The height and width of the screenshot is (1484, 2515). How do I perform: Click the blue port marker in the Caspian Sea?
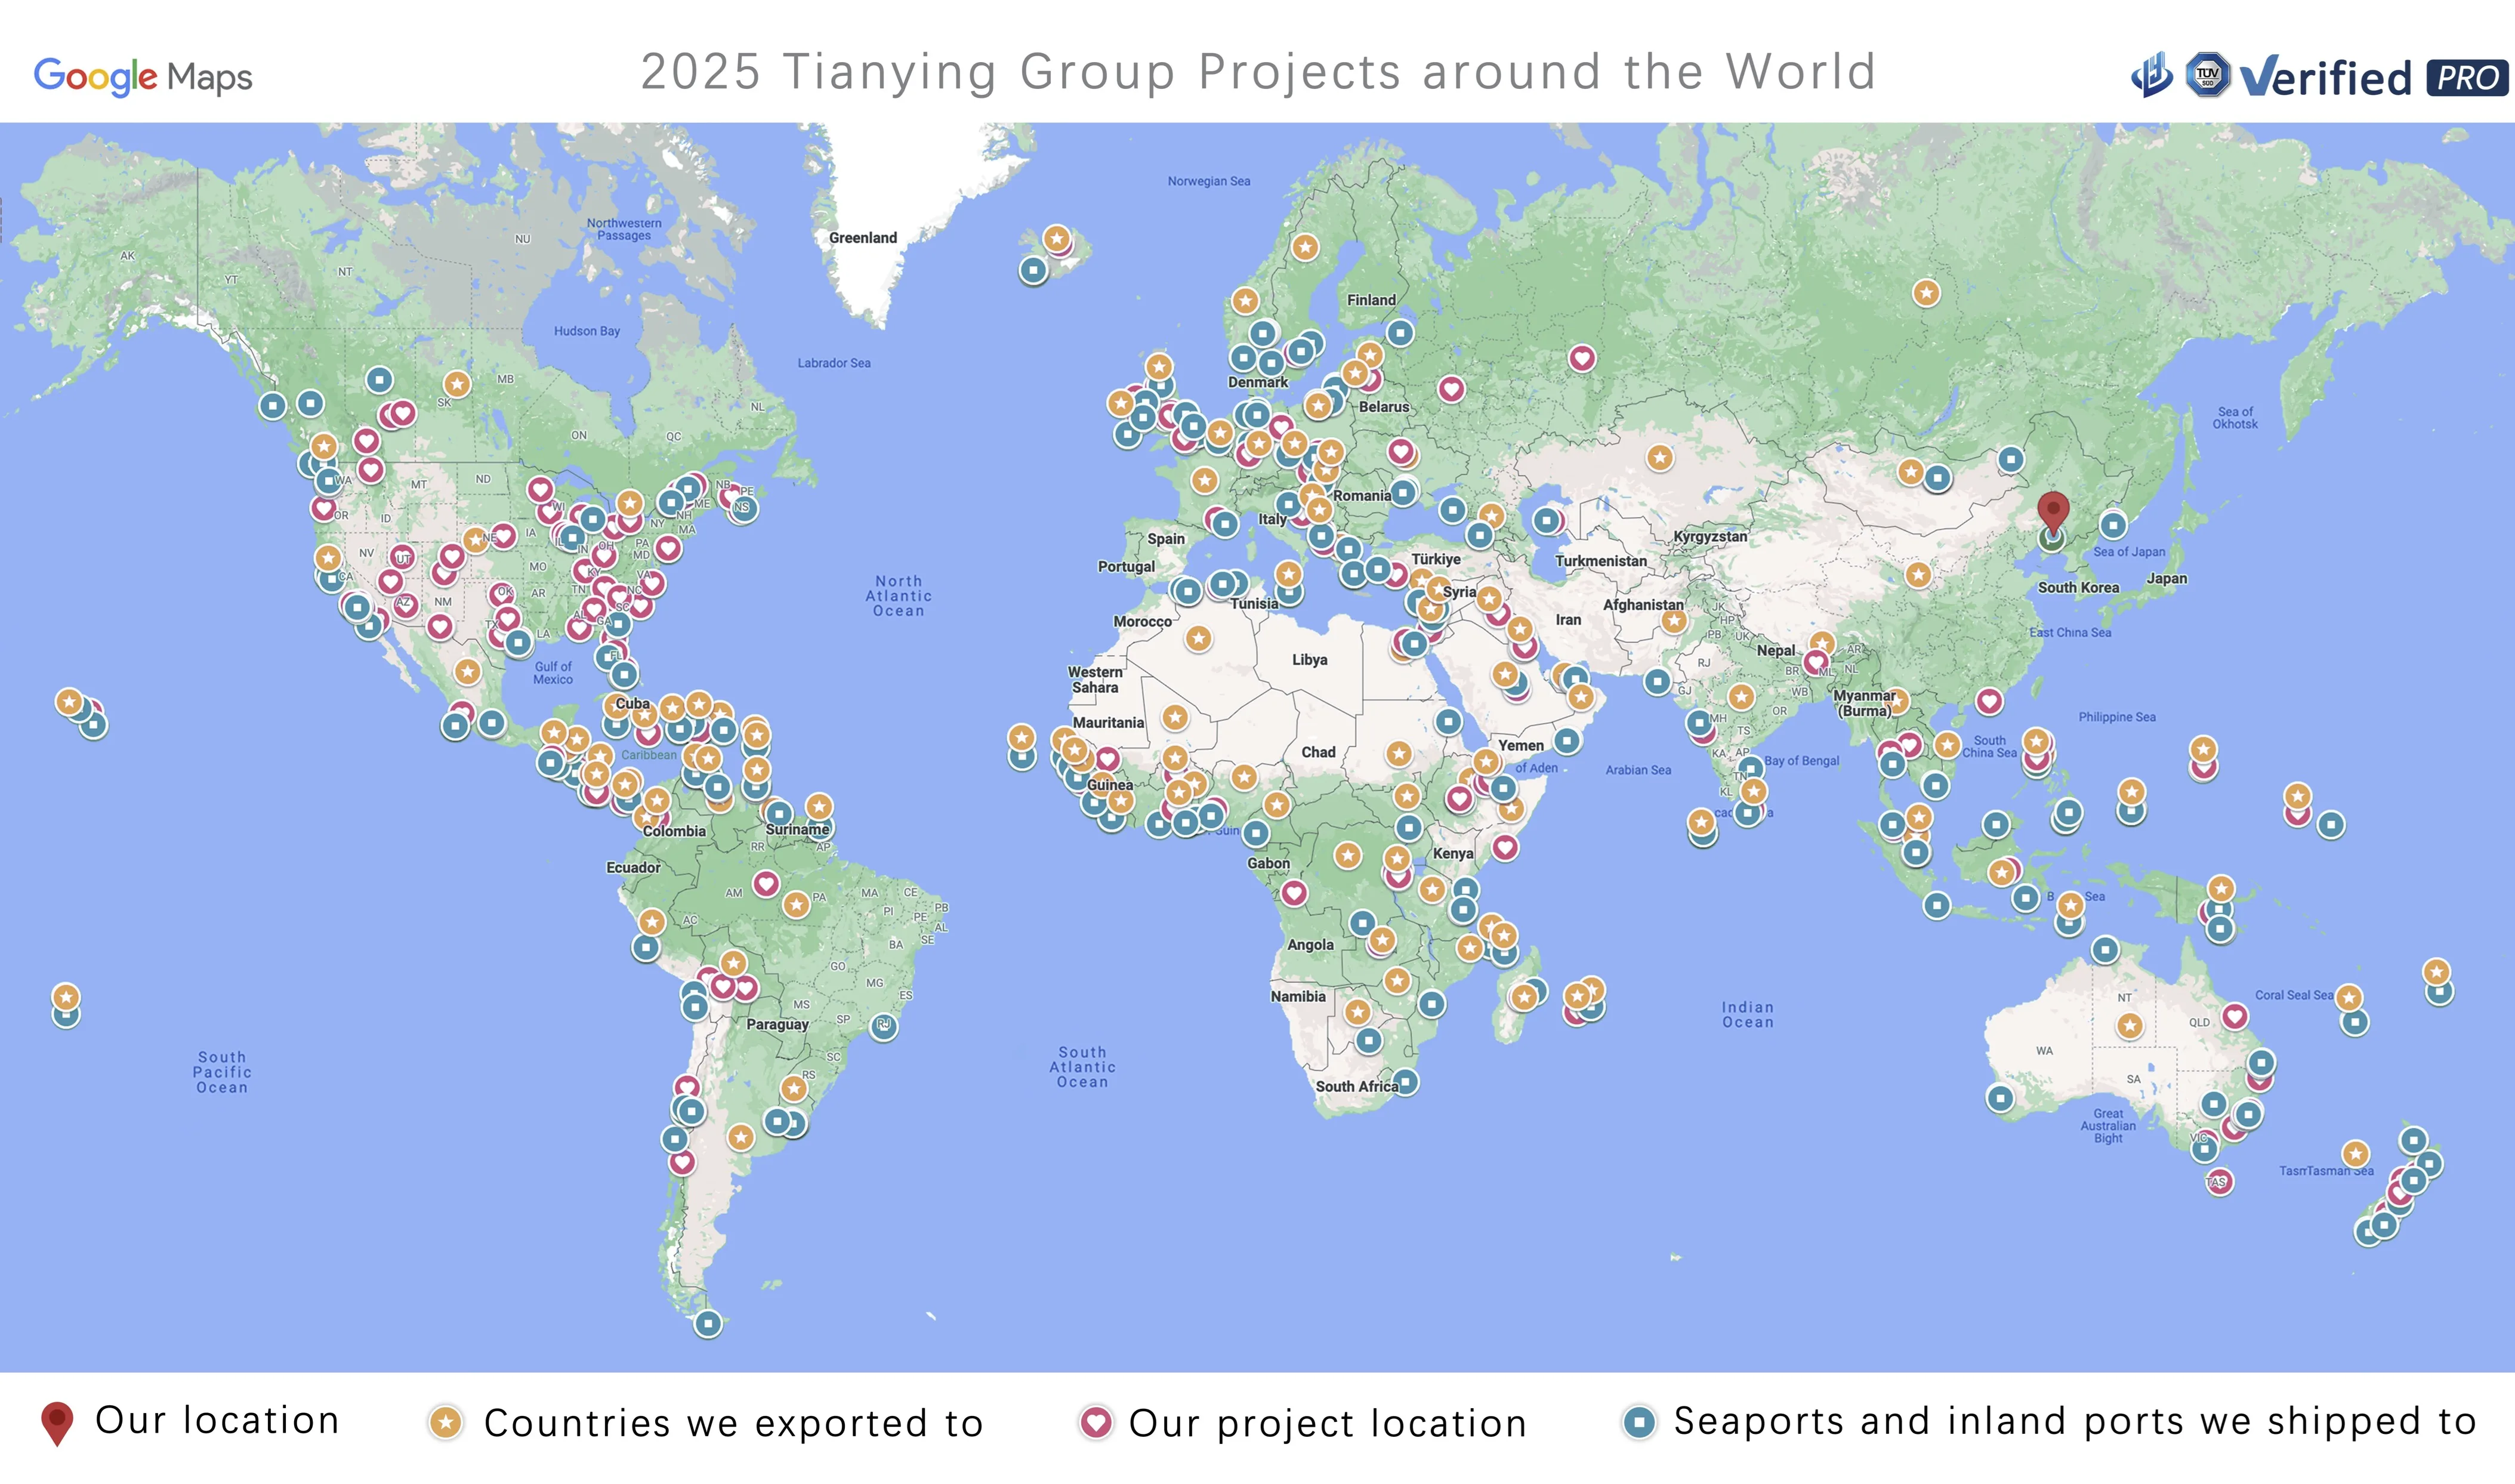click(x=1546, y=521)
